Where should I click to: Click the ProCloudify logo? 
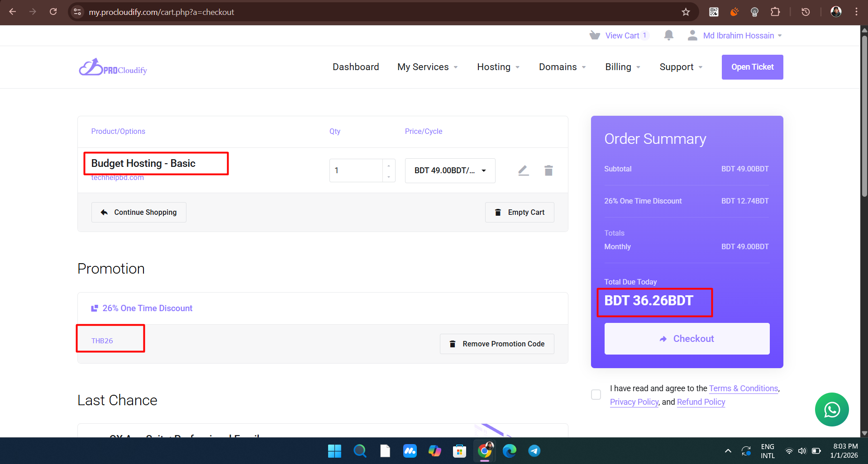113,67
